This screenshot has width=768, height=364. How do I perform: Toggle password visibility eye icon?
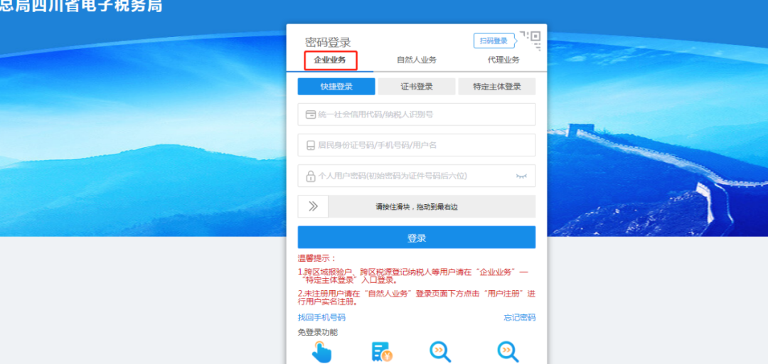coord(521,176)
